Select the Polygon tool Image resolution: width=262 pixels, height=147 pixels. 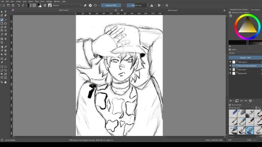click(2, 27)
